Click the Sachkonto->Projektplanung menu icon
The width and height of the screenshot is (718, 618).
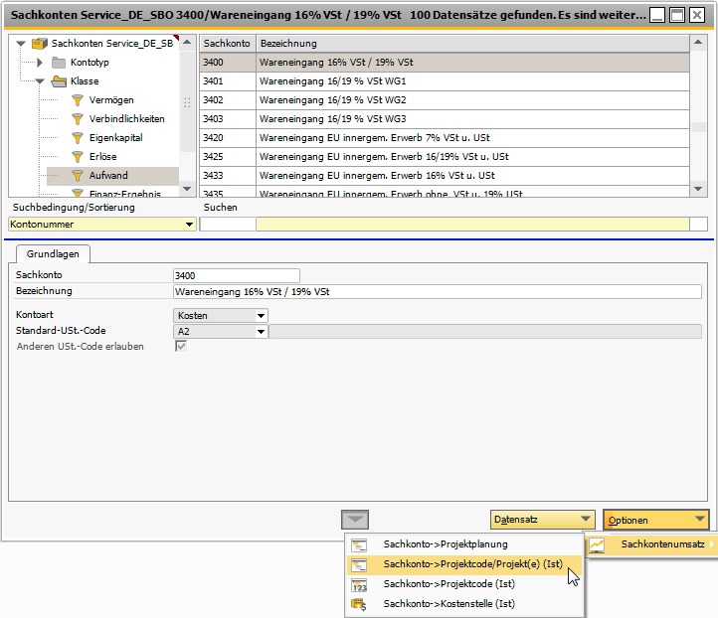[359, 544]
